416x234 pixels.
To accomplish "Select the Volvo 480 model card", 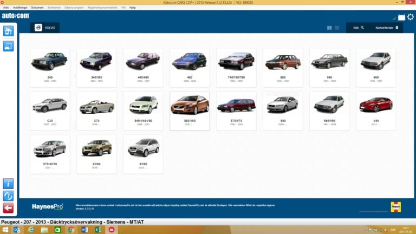I will (190, 68).
